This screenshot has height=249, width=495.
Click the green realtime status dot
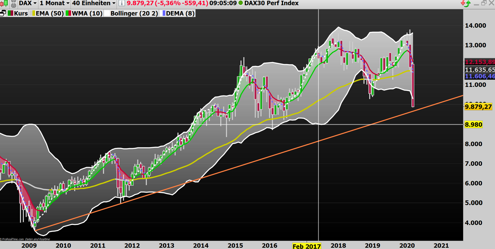(x=240, y=3)
